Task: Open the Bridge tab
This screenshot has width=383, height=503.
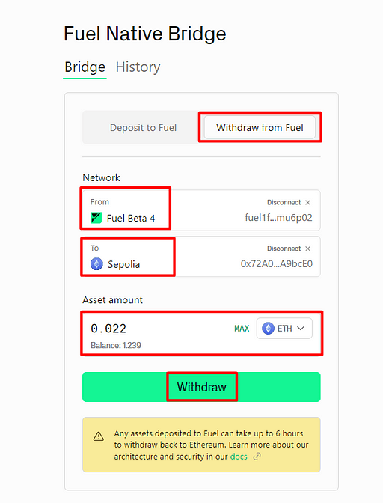Action: tap(85, 67)
